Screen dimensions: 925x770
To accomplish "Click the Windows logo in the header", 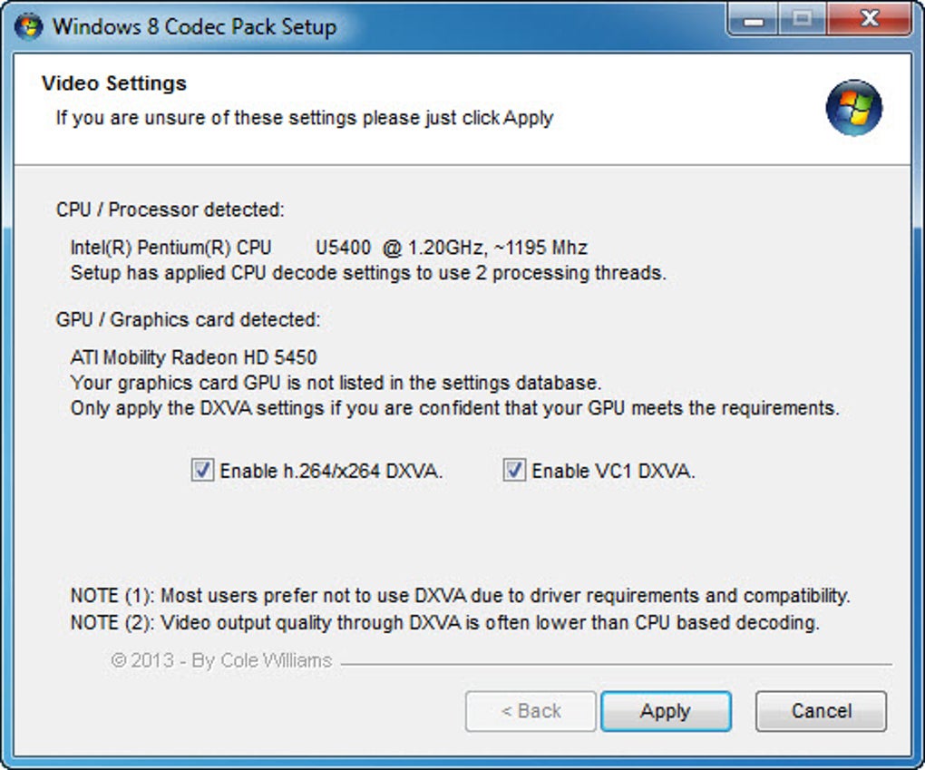I will (x=853, y=108).
